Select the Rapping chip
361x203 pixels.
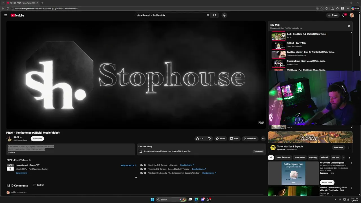(x=313, y=158)
